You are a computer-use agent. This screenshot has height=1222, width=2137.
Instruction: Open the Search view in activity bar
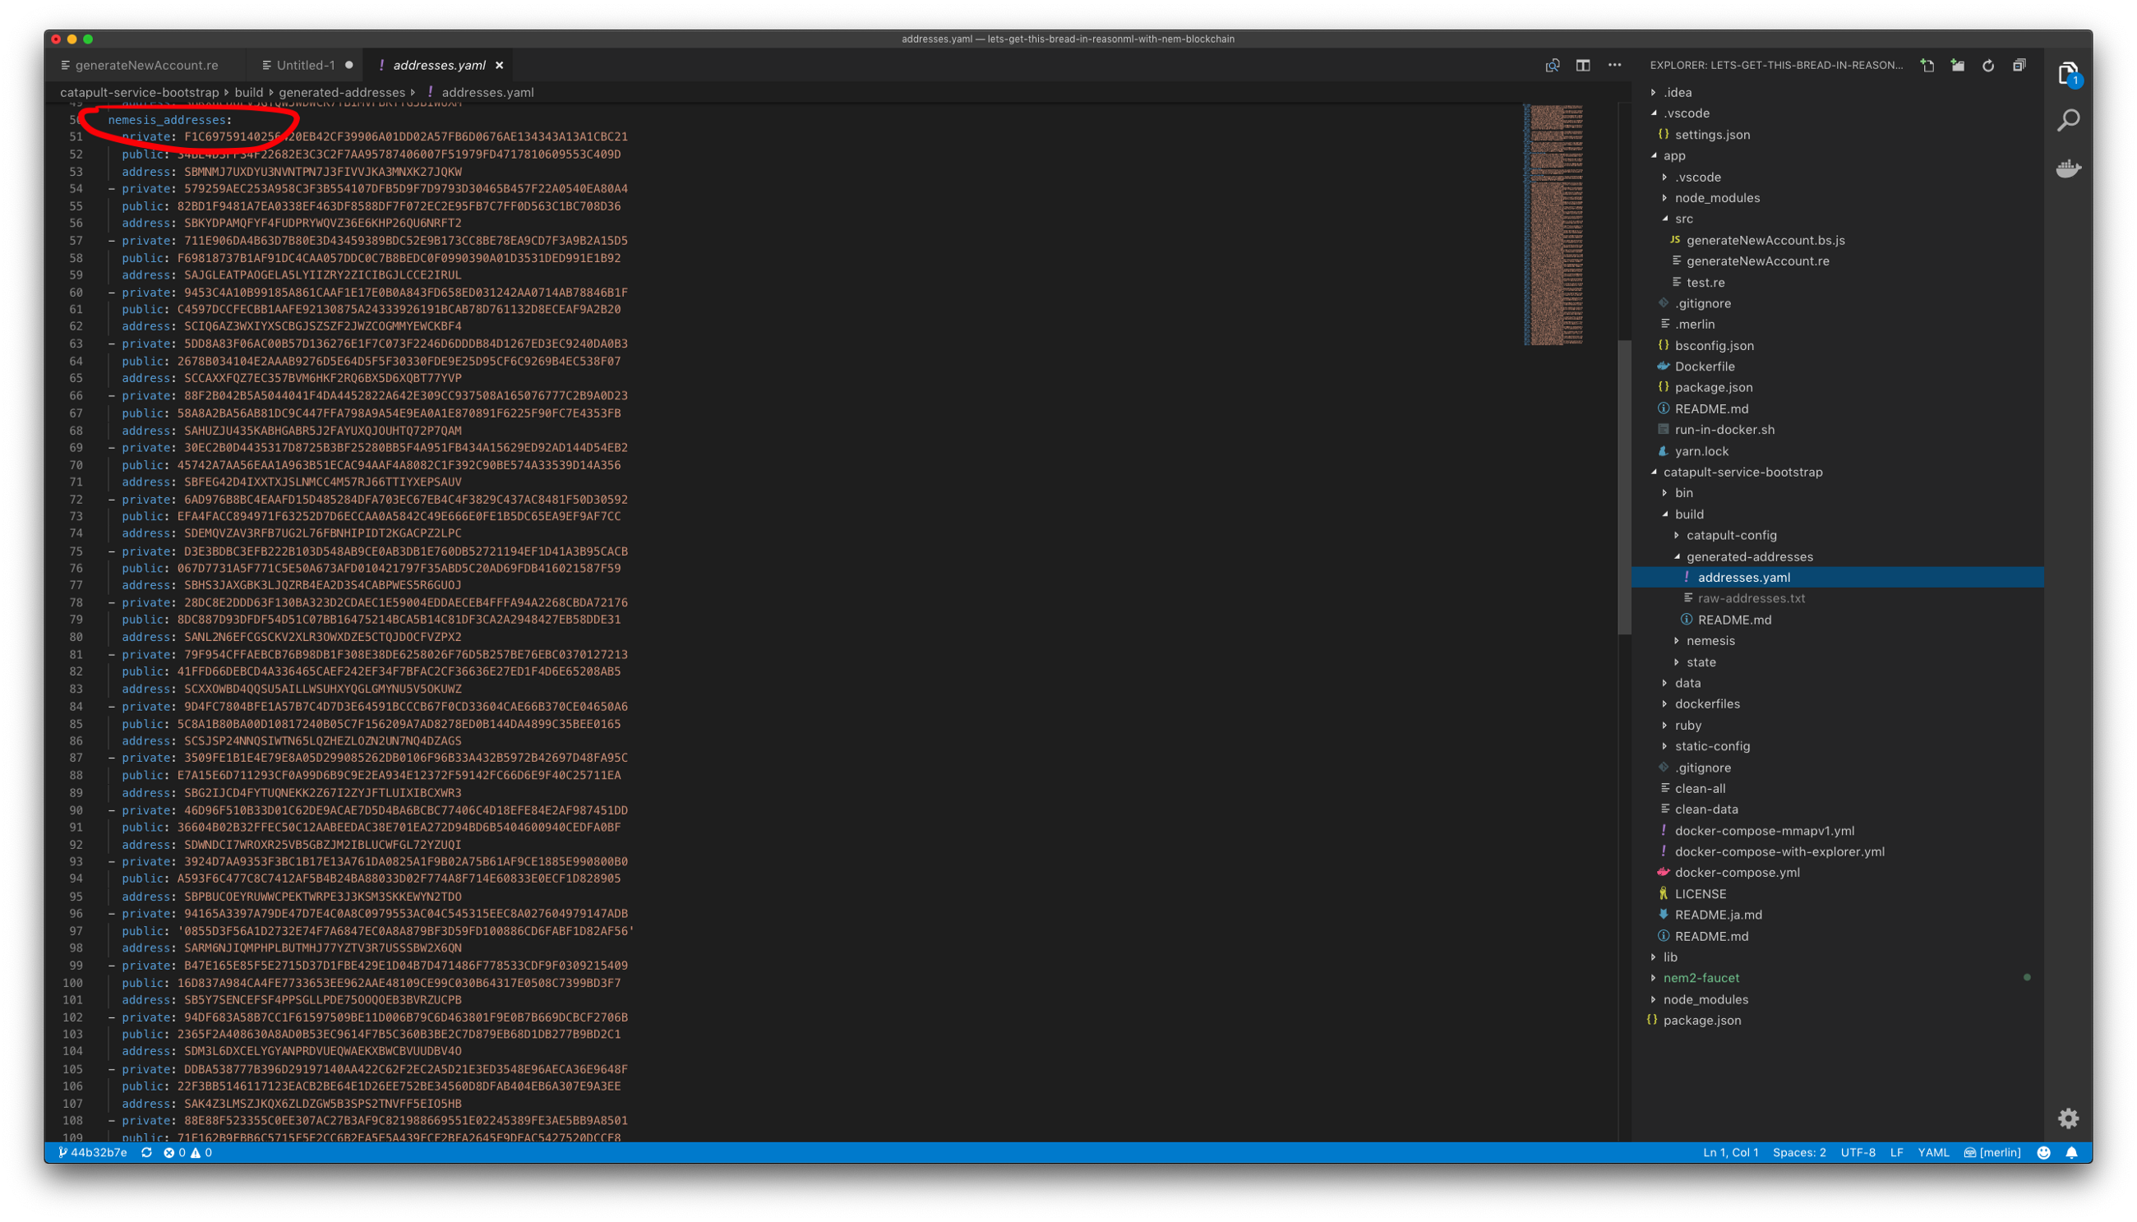pyautogui.click(x=2068, y=121)
